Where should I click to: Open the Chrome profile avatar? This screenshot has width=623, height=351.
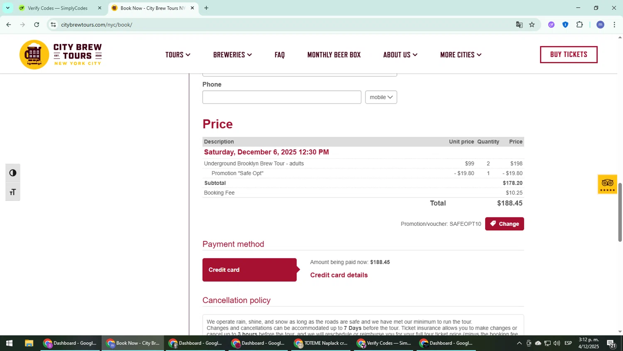click(600, 25)
